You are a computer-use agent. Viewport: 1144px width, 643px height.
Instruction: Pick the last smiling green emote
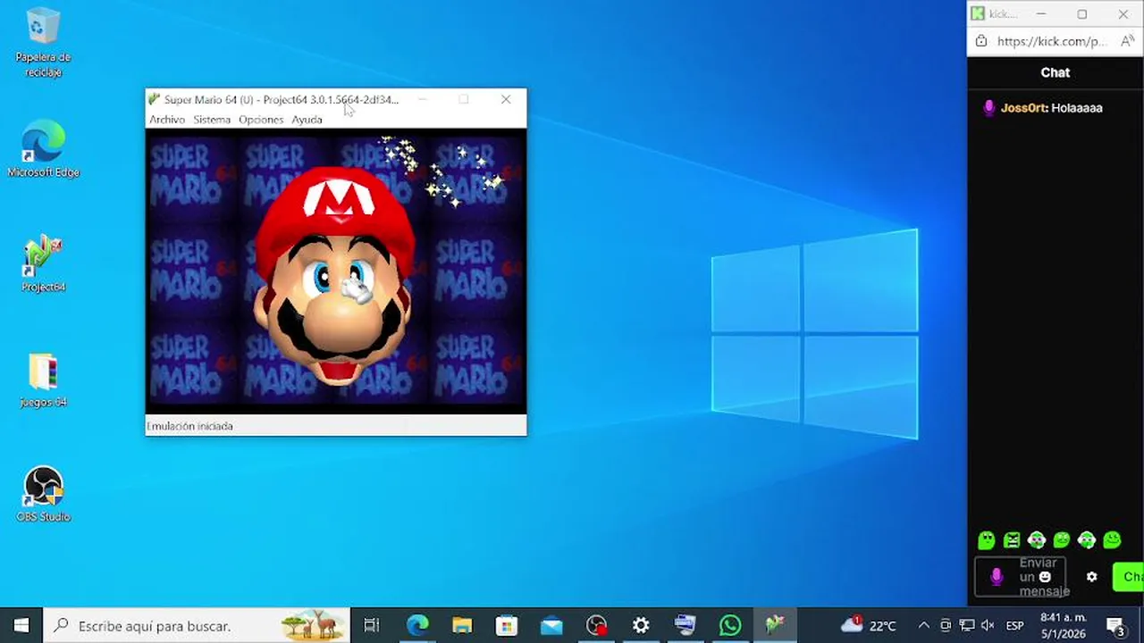[1112, 539]
